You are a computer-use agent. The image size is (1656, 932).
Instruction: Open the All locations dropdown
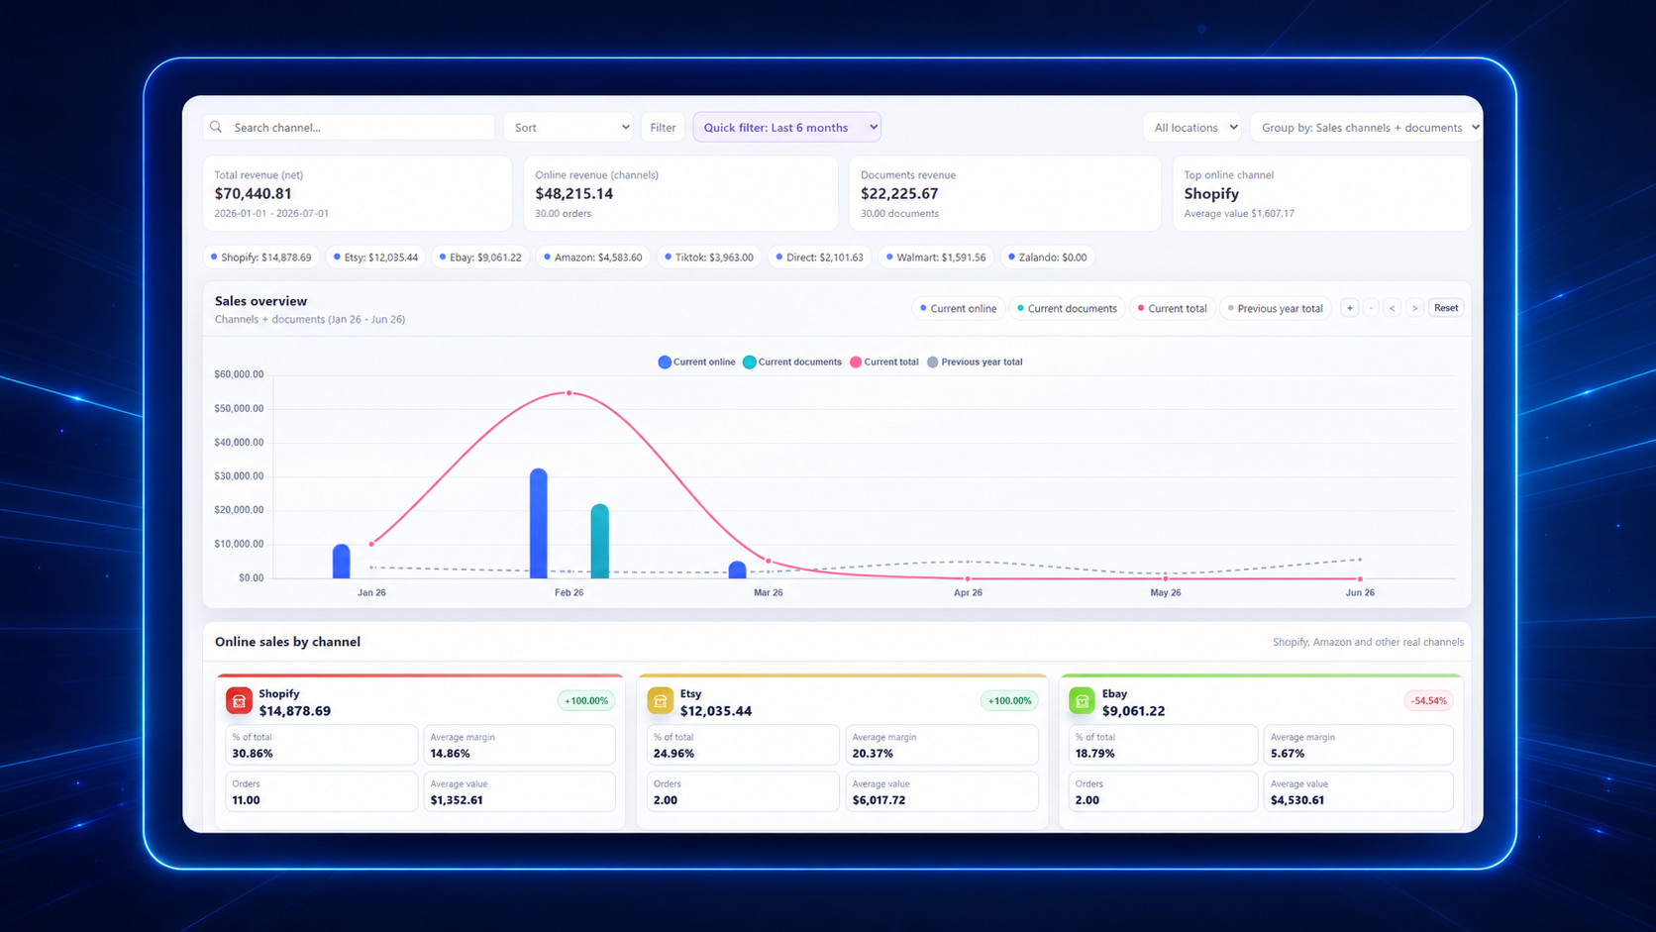coord(1193,127)
